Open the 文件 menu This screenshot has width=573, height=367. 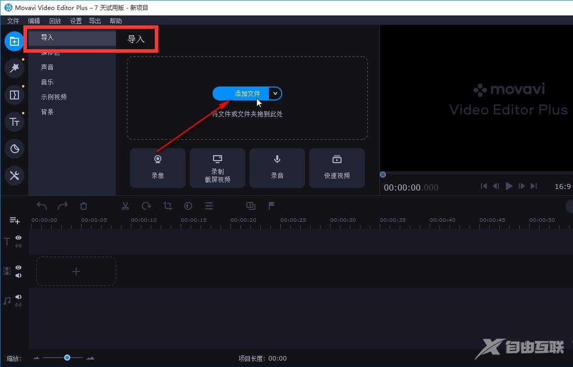click(13, 21)
